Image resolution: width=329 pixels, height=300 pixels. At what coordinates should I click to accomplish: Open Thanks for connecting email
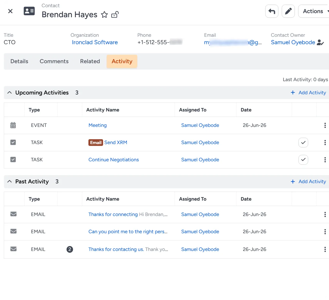point(113,214)
